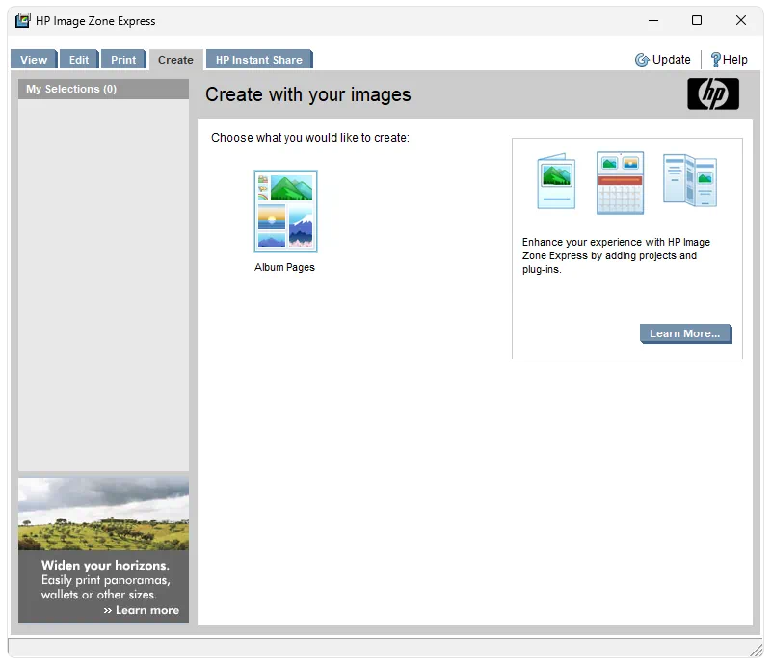This screenshot has width=771, height=665.
Task: Click 'Choose what you would like to create:' text
Action: (x=309, y=138)
